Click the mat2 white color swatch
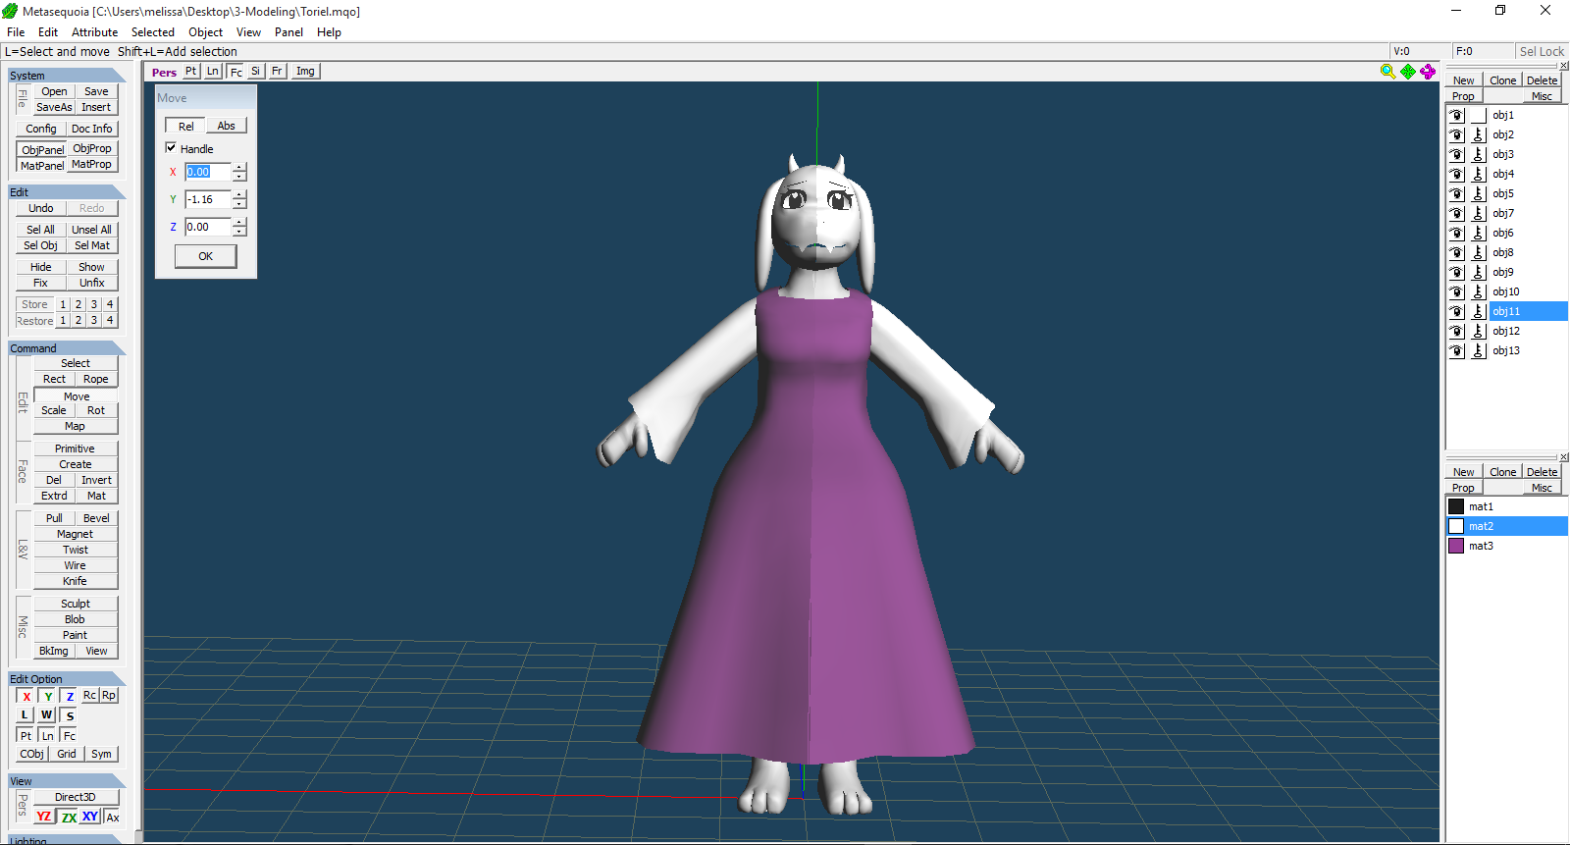This screenshot has height=845, width=1570. pos(1456,526)
